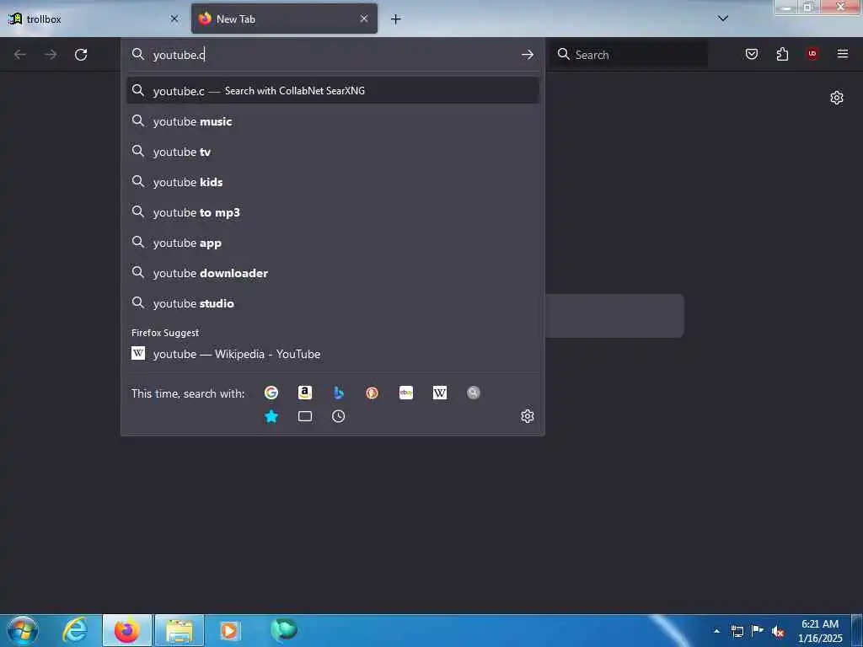Go forward one page
Screen dimensions: 863x647
[x=51, y=55]
